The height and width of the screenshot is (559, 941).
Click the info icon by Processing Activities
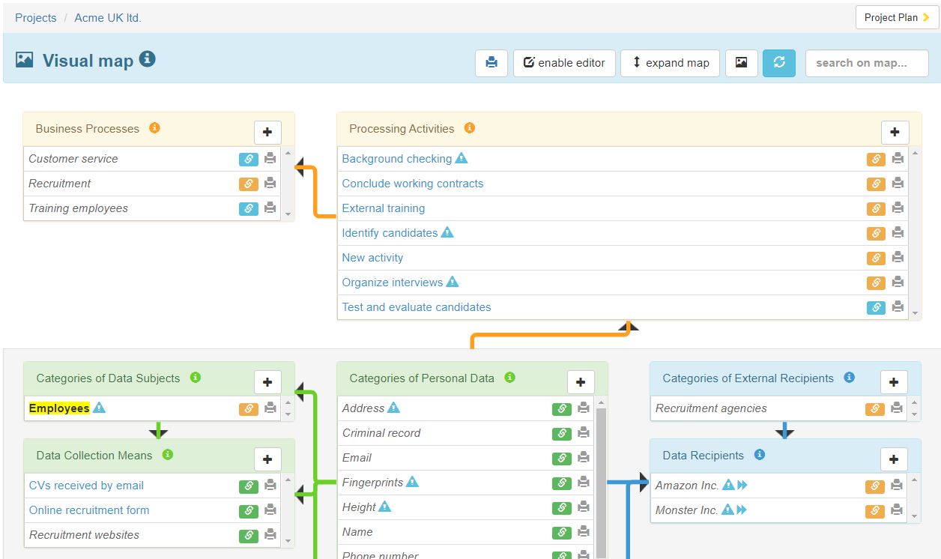[x=470, y=128]
